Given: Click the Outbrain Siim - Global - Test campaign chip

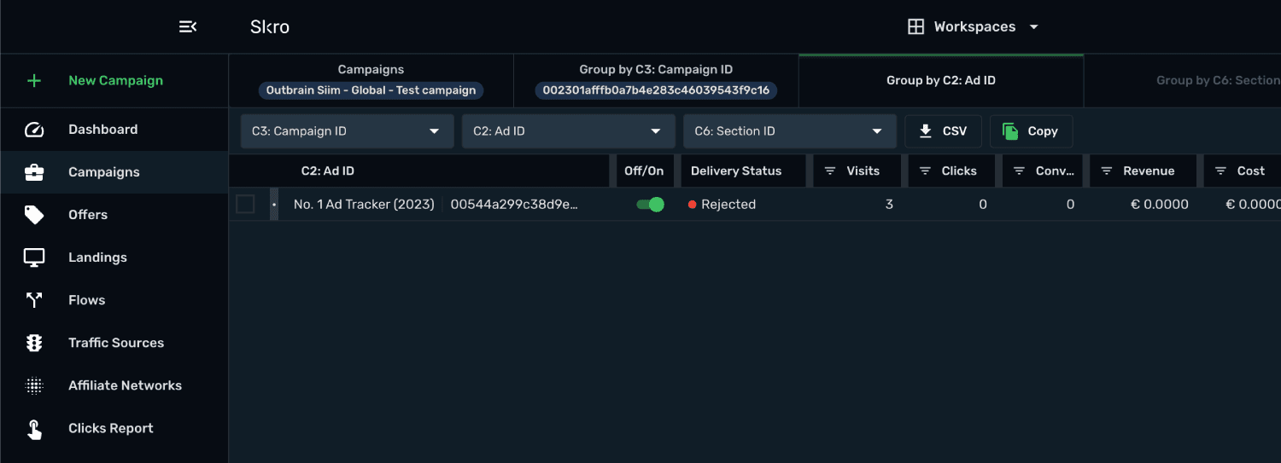Looking at the screenshot, I should (x=371, y=90).
